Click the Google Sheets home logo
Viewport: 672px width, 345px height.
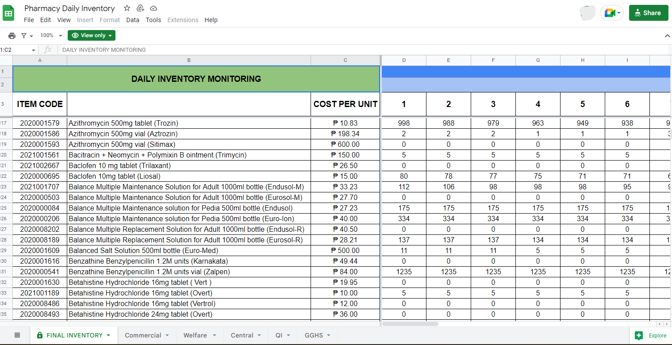pyautogui.click(x=8, y=13)
